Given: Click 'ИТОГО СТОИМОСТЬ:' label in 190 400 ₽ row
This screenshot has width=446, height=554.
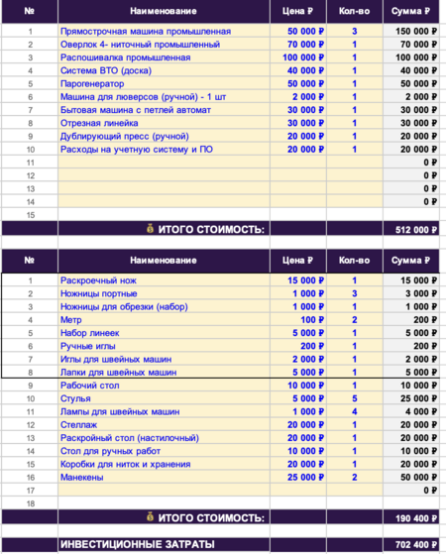Looking at the screenshot, I should click(211, 518).
